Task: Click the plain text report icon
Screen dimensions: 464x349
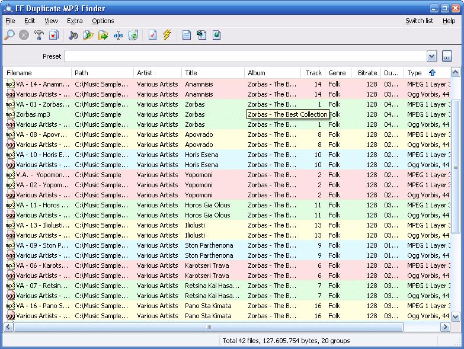Action: (x=187, y=35)
